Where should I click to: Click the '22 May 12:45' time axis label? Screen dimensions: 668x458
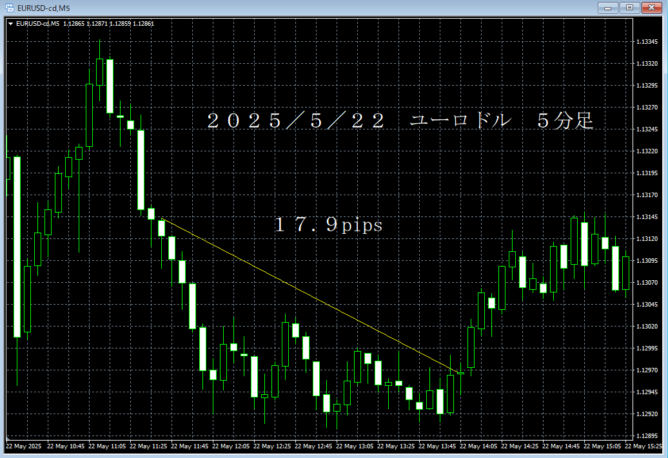[x=313, y=446]
